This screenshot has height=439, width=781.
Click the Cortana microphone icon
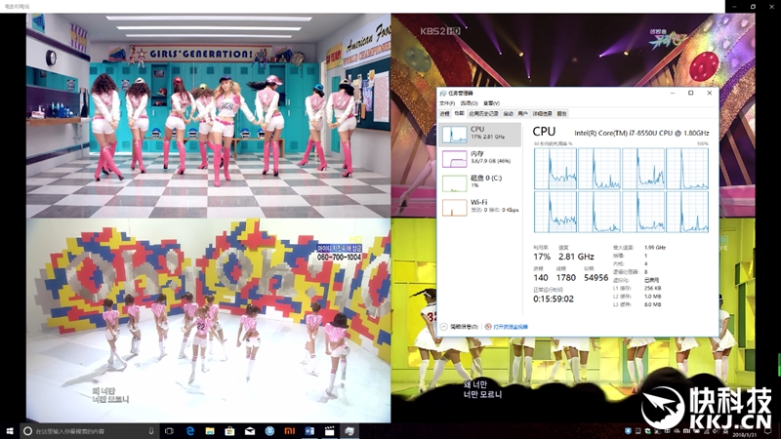pyautogui.click(x=149, y=430)
